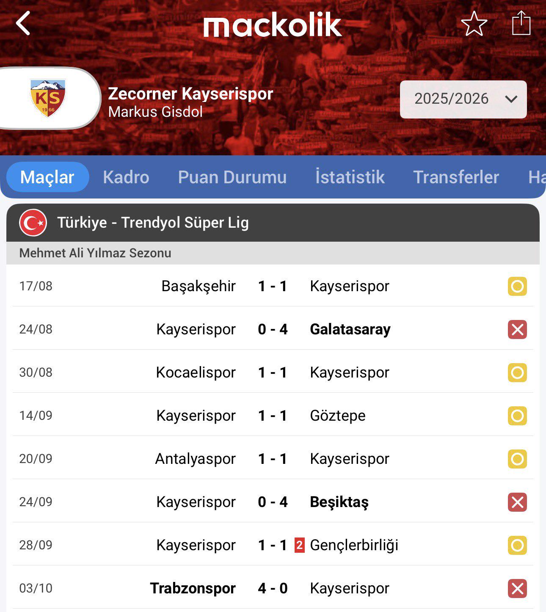Switch to the Kadro tab
Viewport: 546px width, 612px height.
[126, 177]
